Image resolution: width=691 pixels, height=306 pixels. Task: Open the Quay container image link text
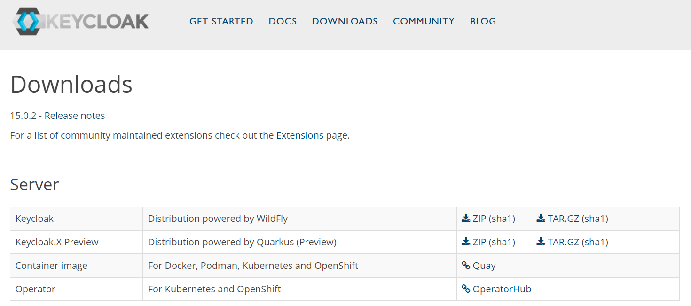click(x=484, y=266)
